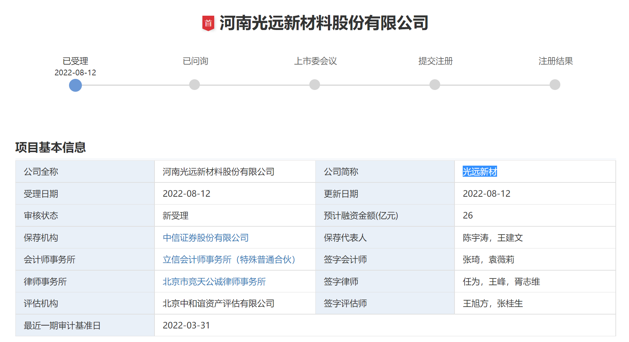Open the 北京市竞天公诚律师事务所 link
Screen dimensions: 629x342
tap(214, 282)
